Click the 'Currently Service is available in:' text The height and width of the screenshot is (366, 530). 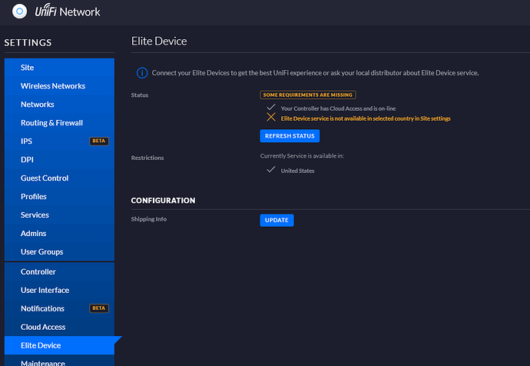point(302,155)
